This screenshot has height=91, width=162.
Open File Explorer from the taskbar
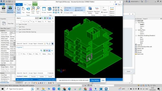pyautogui.click(x=43, y=89)
